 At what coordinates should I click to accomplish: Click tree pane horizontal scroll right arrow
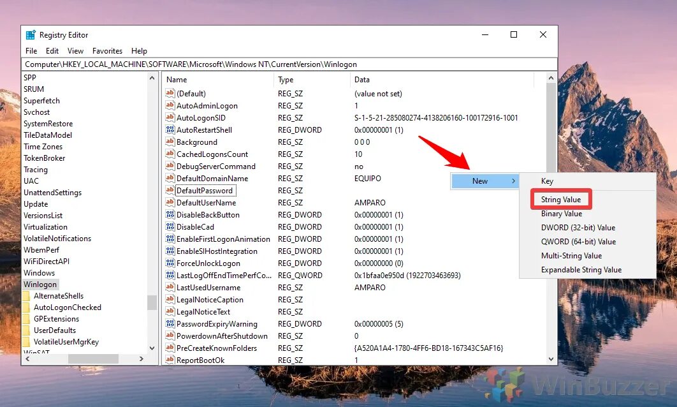(x=141, y=359)
